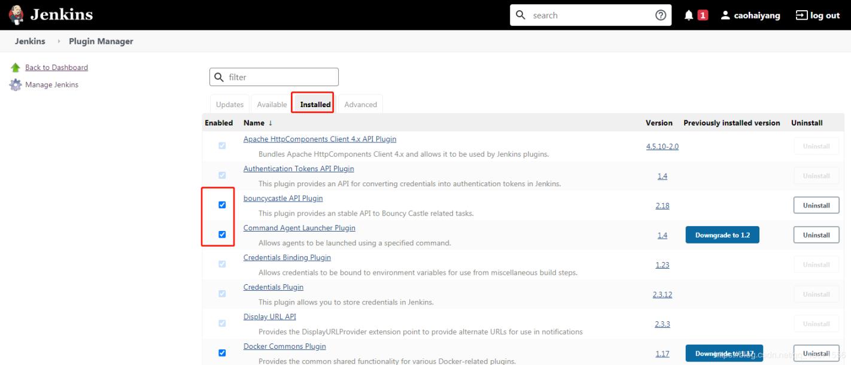
Task: Disable the bouncycastle API Plugin checkbox
Action: pos(222,205)
